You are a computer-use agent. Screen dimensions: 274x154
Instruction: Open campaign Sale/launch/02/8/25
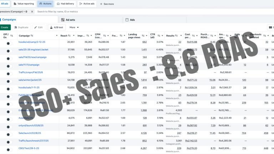(x=30, y=133)
